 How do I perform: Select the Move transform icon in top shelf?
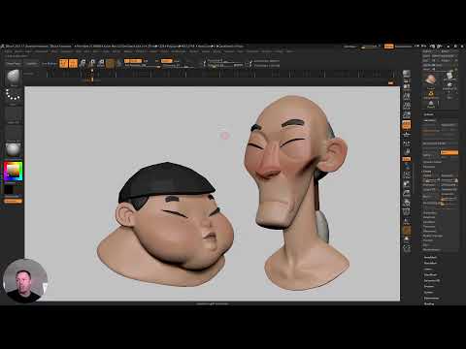83,63
